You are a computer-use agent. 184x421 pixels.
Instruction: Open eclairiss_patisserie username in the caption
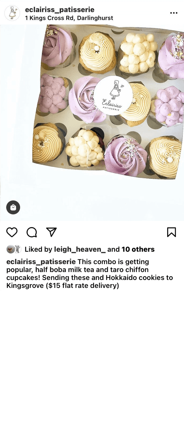click(41, 262)
